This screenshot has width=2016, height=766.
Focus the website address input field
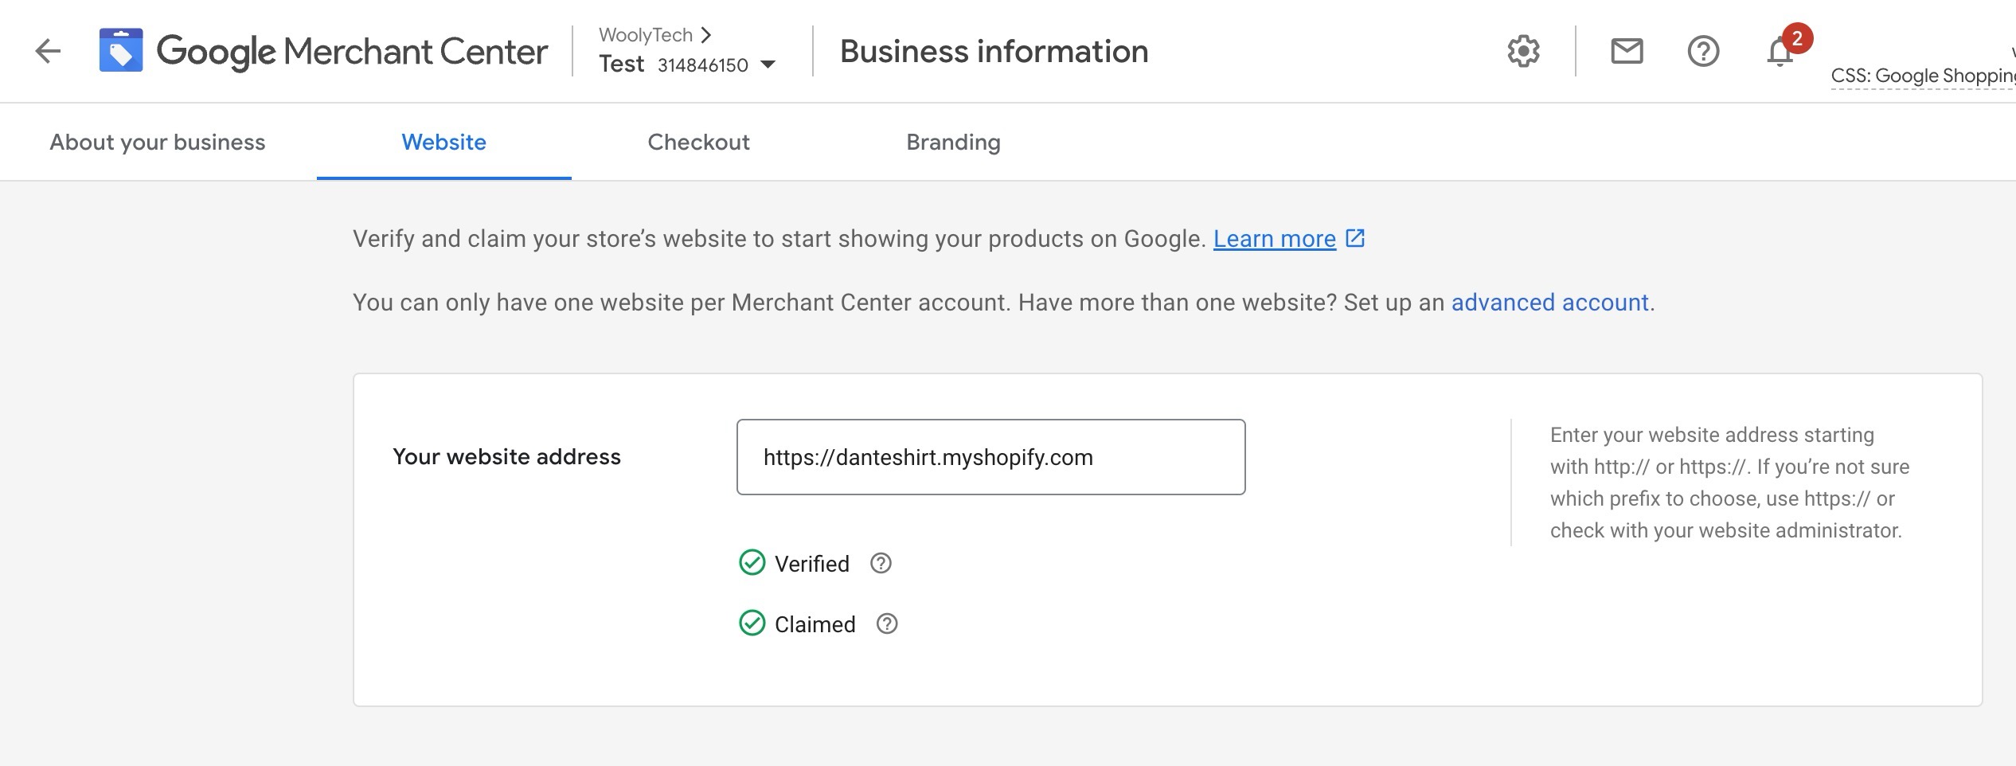[x=990, y=457]
